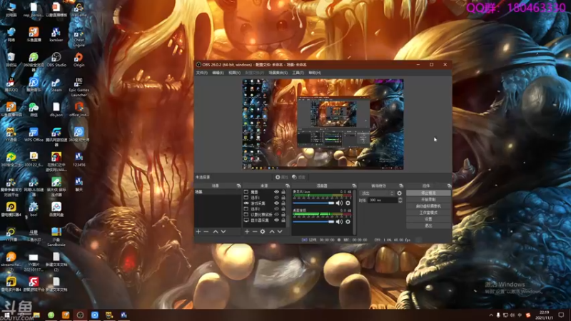571x321 pixels.
Task: Open 桌面音频 audio settings gear
Action: [348, 222]
